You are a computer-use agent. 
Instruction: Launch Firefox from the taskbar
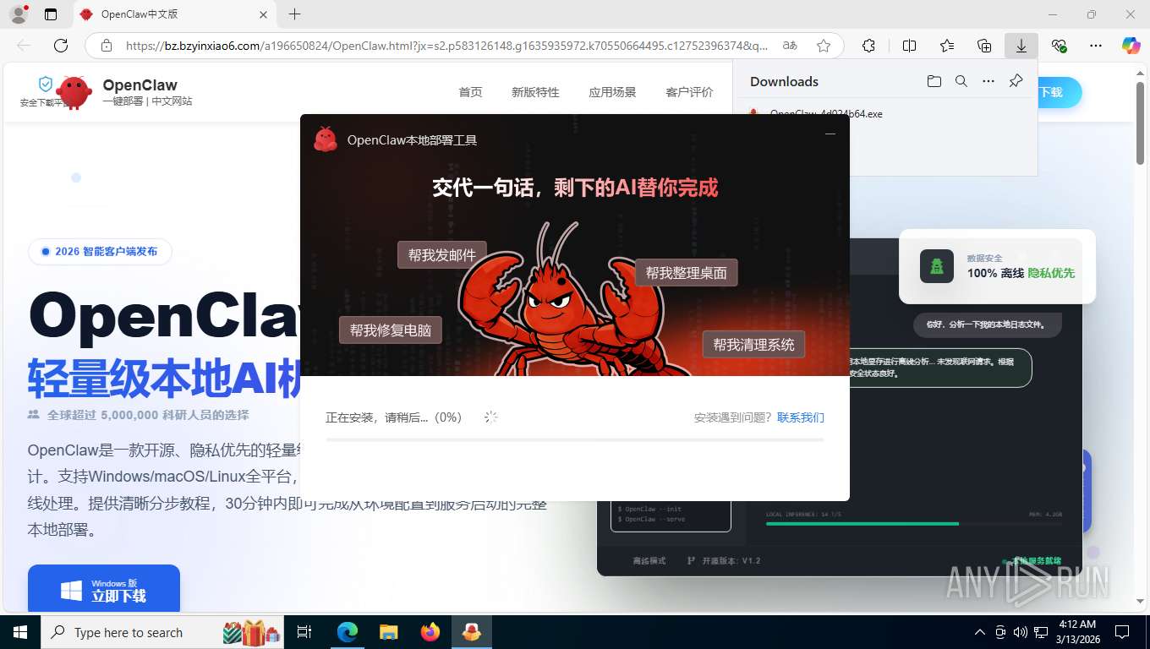[430, 632]
